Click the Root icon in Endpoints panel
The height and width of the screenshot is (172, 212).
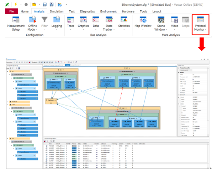pyautogui.click(x=10, y=68)
